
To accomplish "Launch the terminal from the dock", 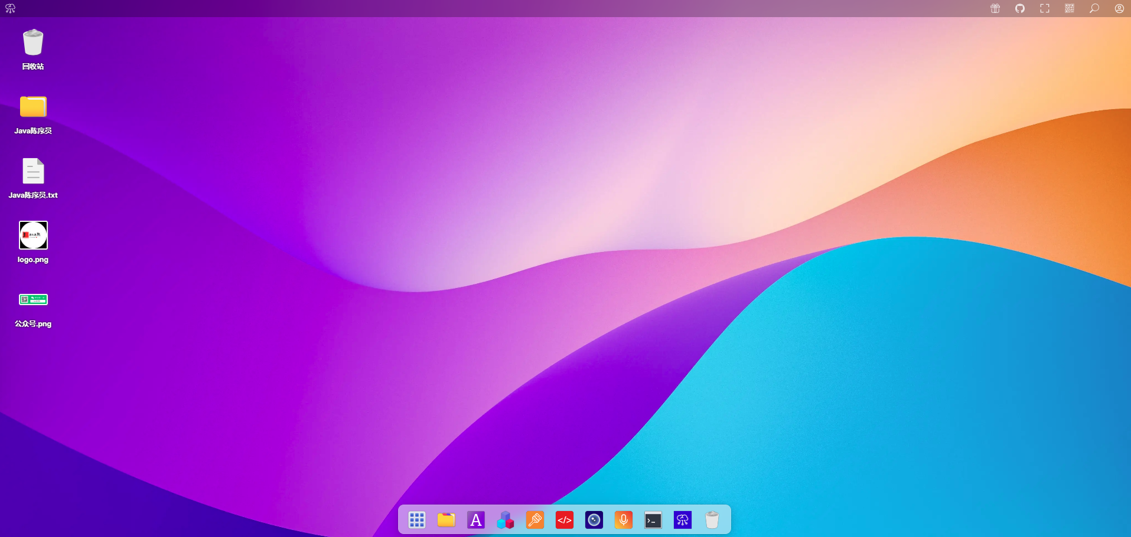I will click(653, 520).
